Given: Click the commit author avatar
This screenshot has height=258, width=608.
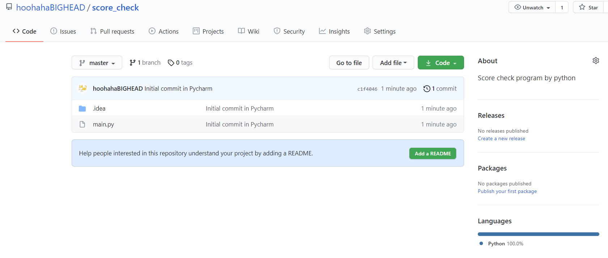Looking at the screenshot, I should click(x=83, y=89).
